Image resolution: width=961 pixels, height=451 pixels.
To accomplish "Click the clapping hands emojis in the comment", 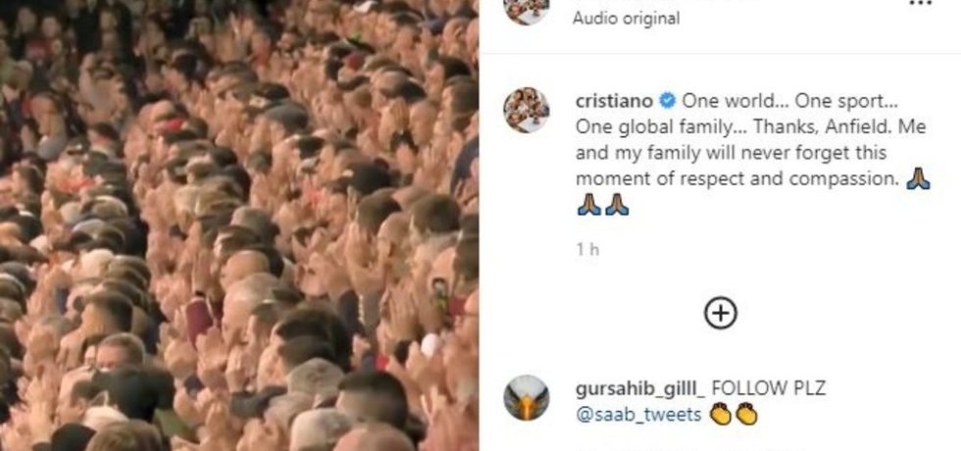I will click(x=733, y=415).
